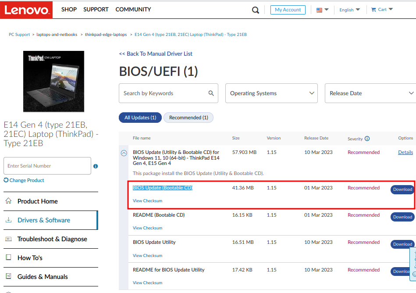Expand the country flag dropdown arrow
Image resolution: width=416 pixels, height=293 pixels.
[x=327, y=10]
